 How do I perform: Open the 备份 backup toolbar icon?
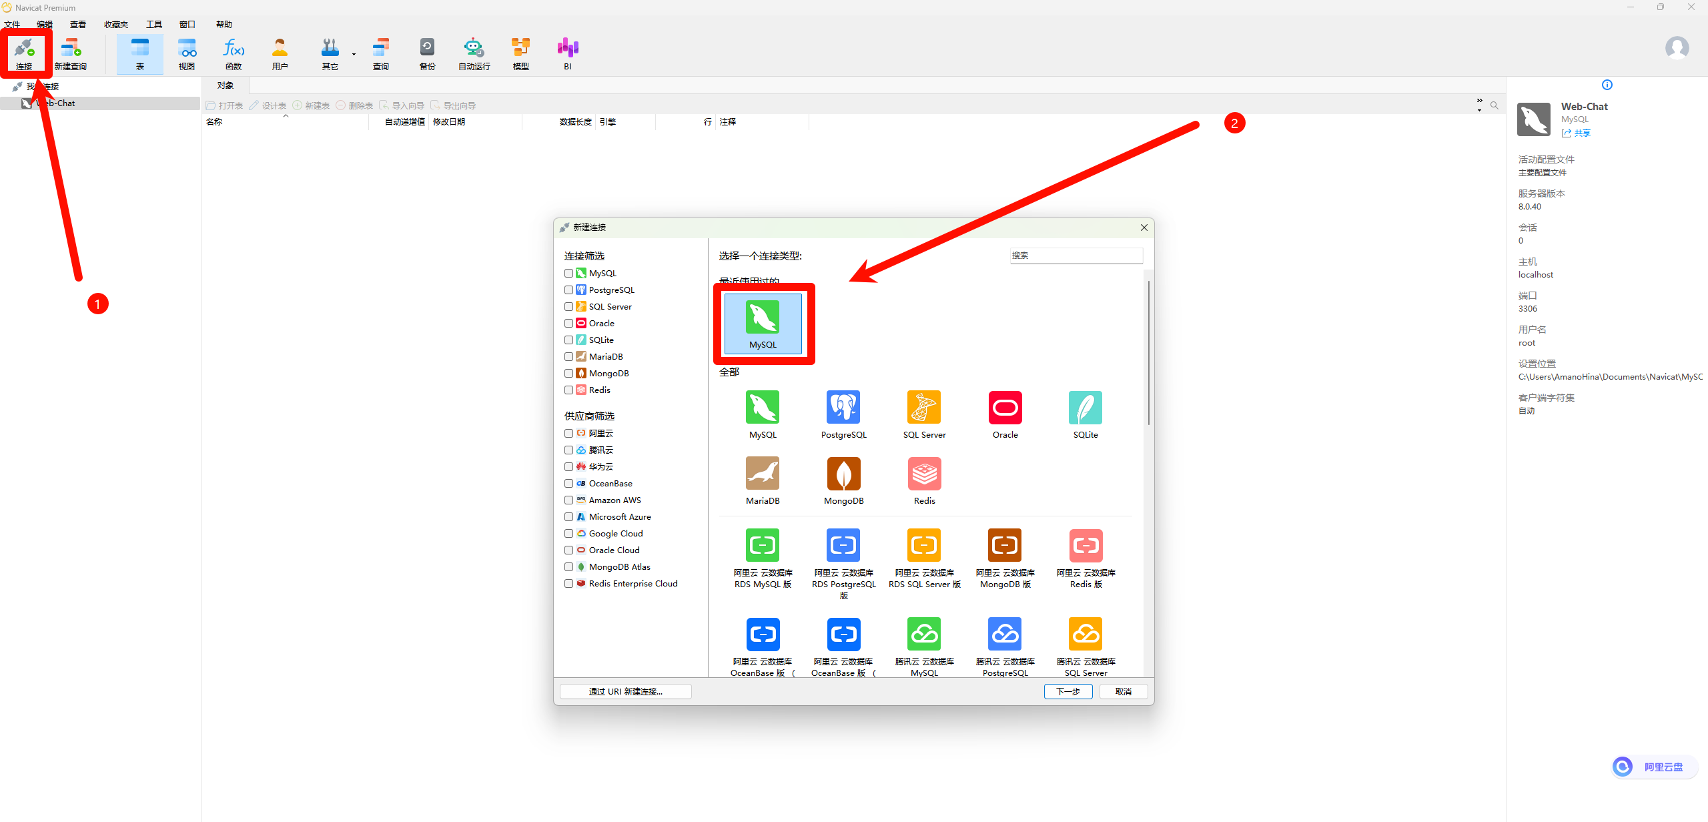(x=428, y=53)
